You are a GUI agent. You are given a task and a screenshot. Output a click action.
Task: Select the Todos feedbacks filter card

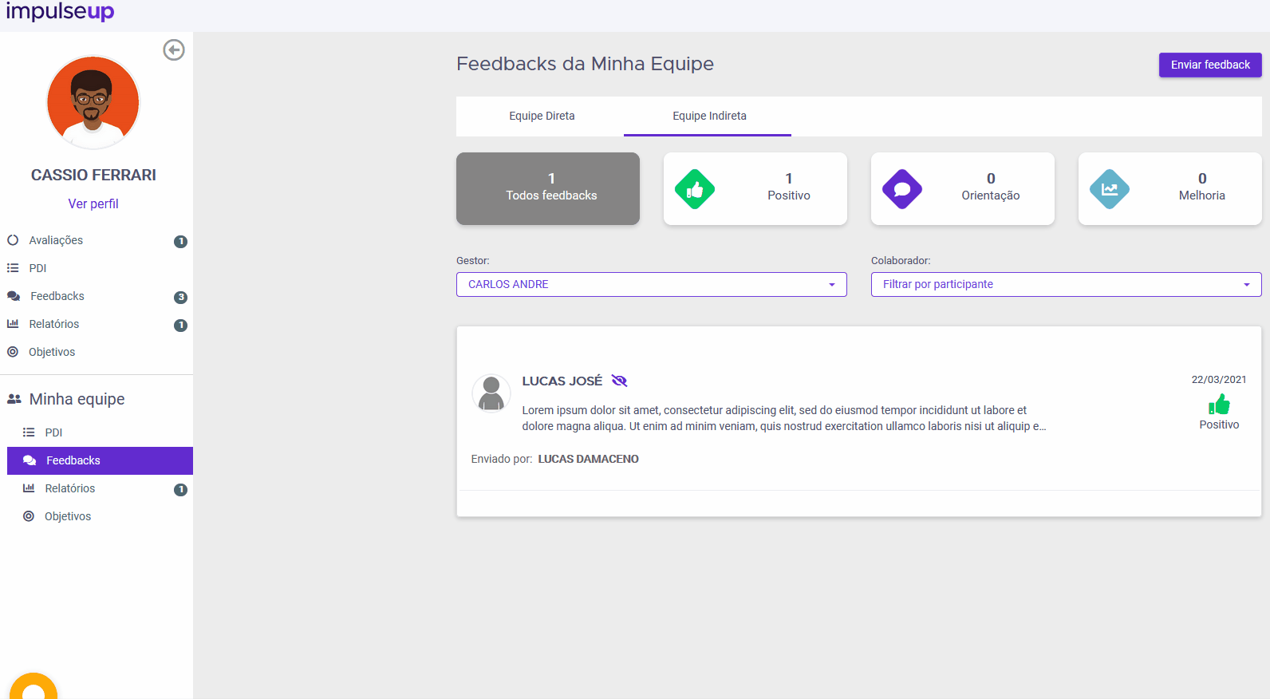548,188
